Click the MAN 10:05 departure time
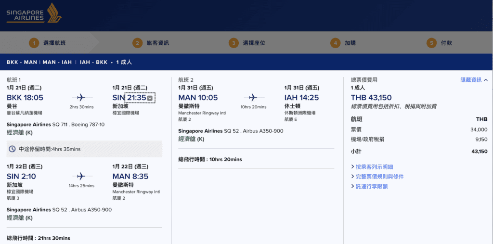The image size is (493, 244). pyautogui.click(x=198, y=98)
